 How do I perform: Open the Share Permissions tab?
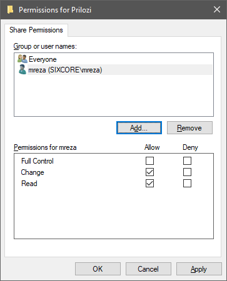[x=36, y=30]
